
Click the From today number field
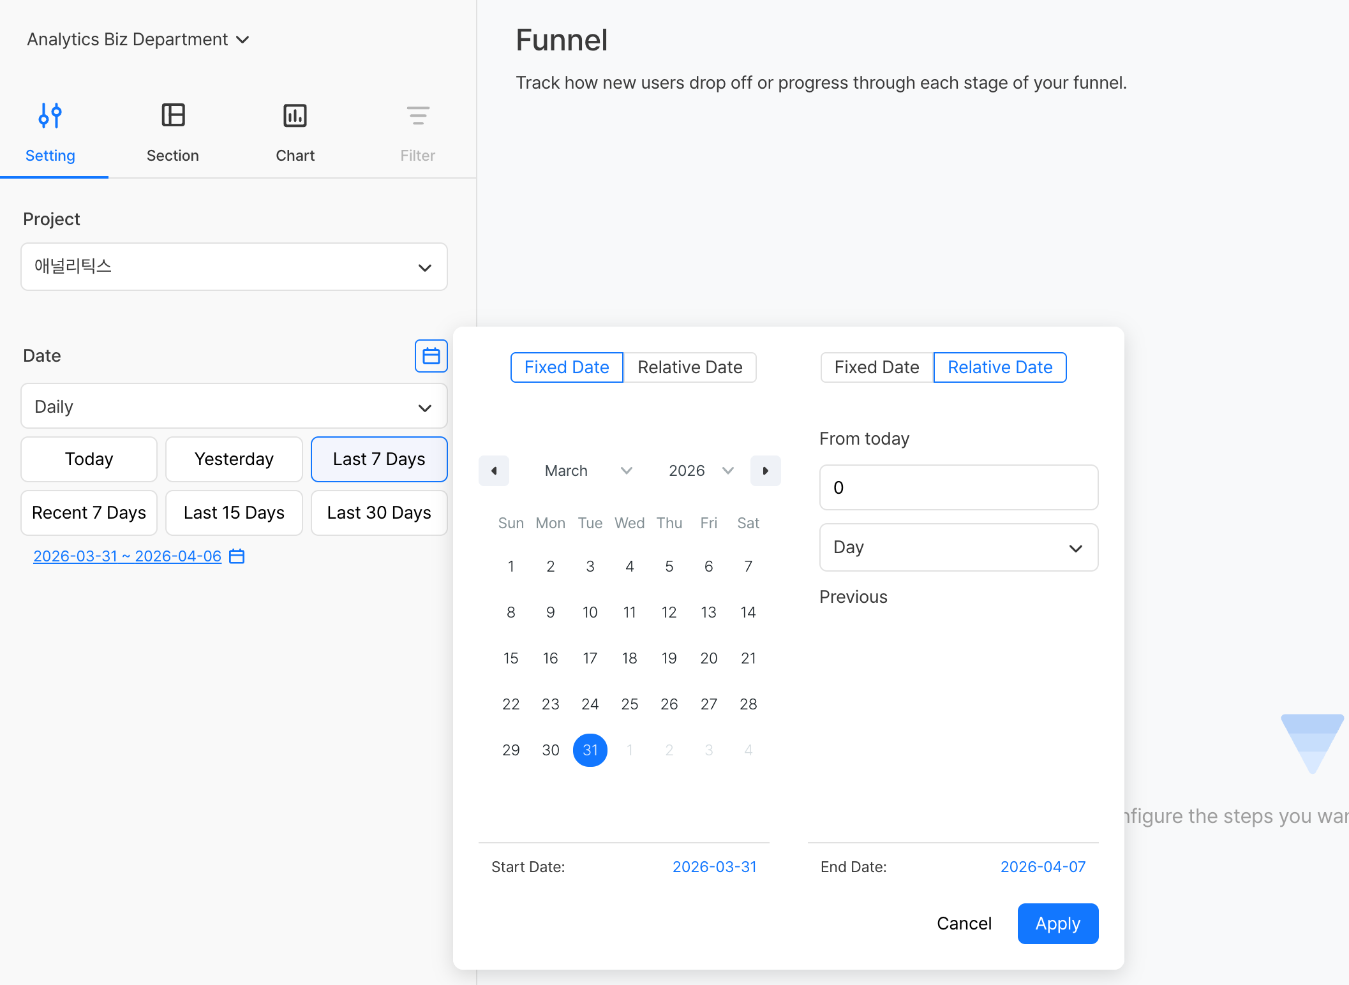tap(958, 487)
